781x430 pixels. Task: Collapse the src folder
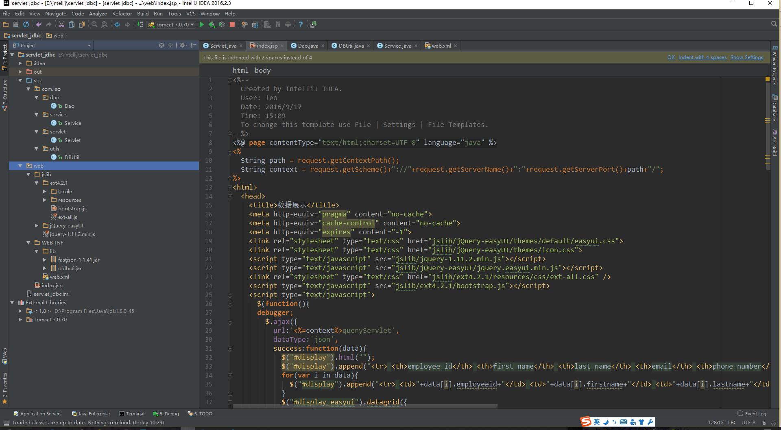click(x=20, y=80)
